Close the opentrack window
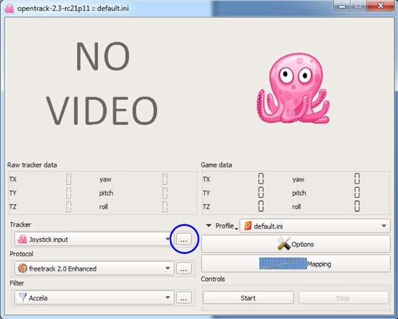 click(380, 6)
